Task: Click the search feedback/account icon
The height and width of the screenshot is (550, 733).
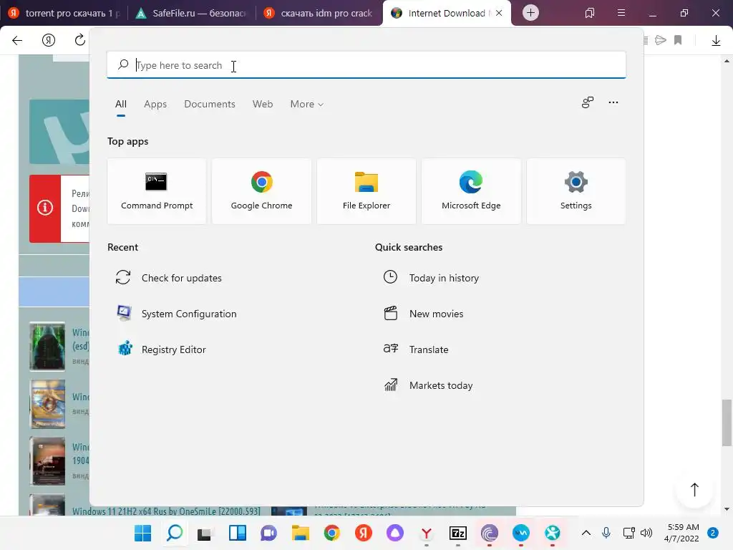Action: (x=588, y=102)
